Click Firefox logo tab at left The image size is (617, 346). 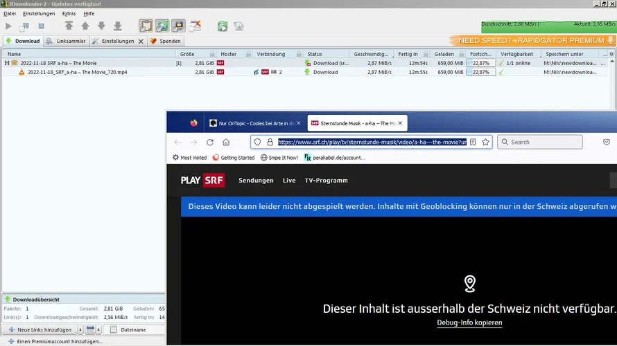(193, 123)
